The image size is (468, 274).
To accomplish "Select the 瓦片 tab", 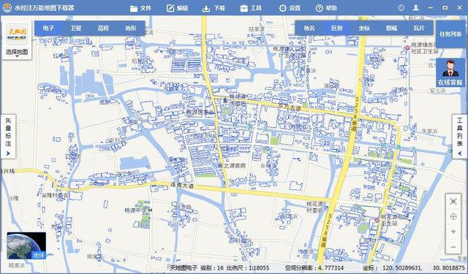I will (x=419, y=28).
